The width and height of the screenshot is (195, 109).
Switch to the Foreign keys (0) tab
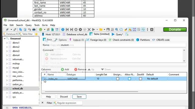96,40
